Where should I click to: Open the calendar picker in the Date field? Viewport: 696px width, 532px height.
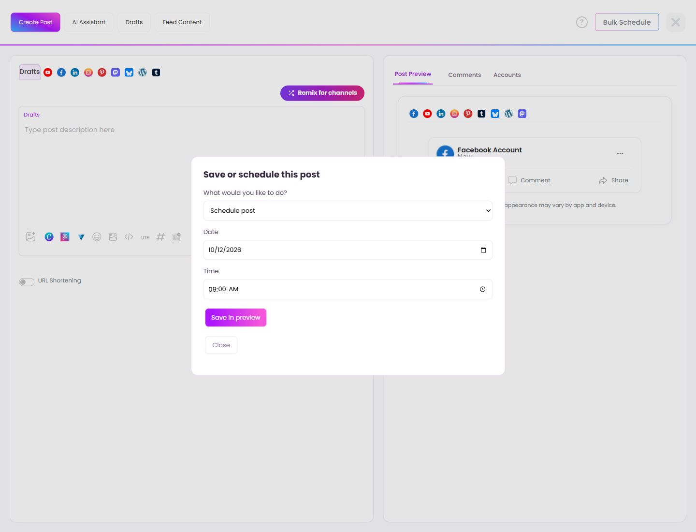pos(483,250)
